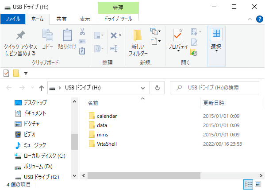This screenshot has height=190, width=265.
Task: Open Customize Quick Access Toolbar dropdown
Action: (x=26, y=74)
